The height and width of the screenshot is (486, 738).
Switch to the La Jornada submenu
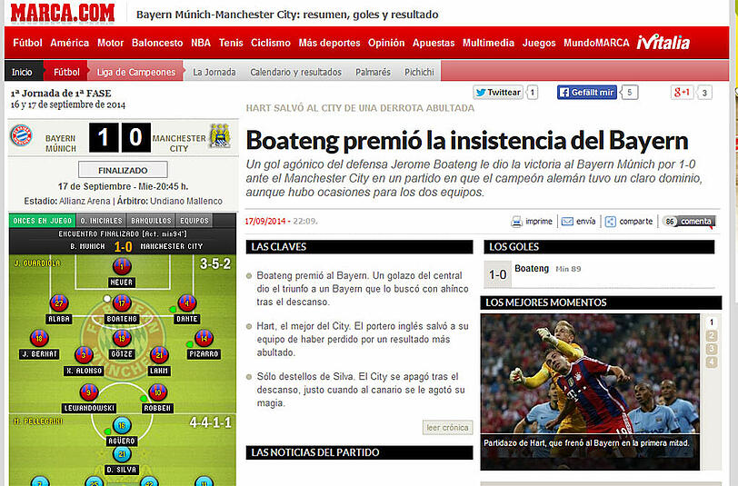[x=214, y=72]
